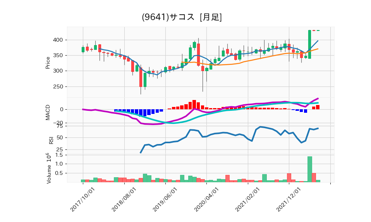The width and height of the screenshot is (371, 222).
Task: Click the 2017/10/01 date label
Action: coord(82,199)
